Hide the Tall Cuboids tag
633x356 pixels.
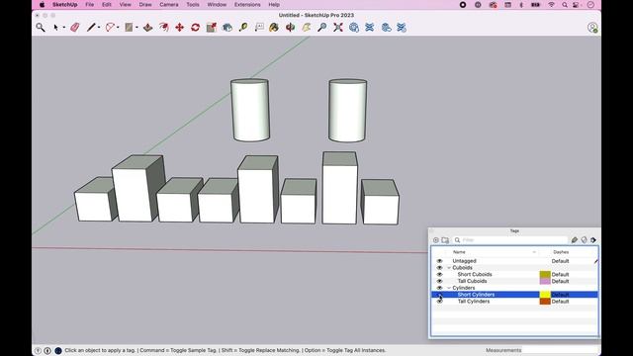point(439,281)
